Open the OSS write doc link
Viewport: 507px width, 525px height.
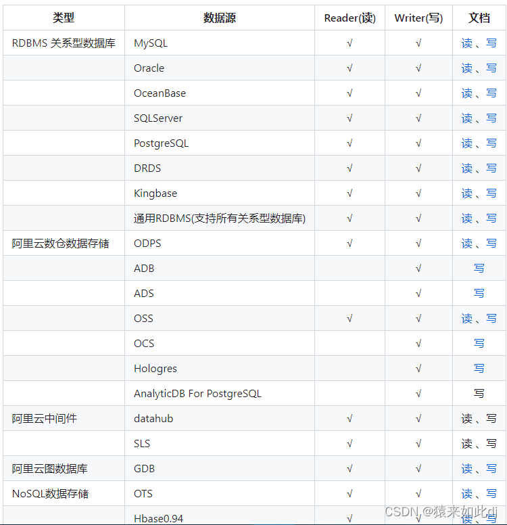point(491,319)
